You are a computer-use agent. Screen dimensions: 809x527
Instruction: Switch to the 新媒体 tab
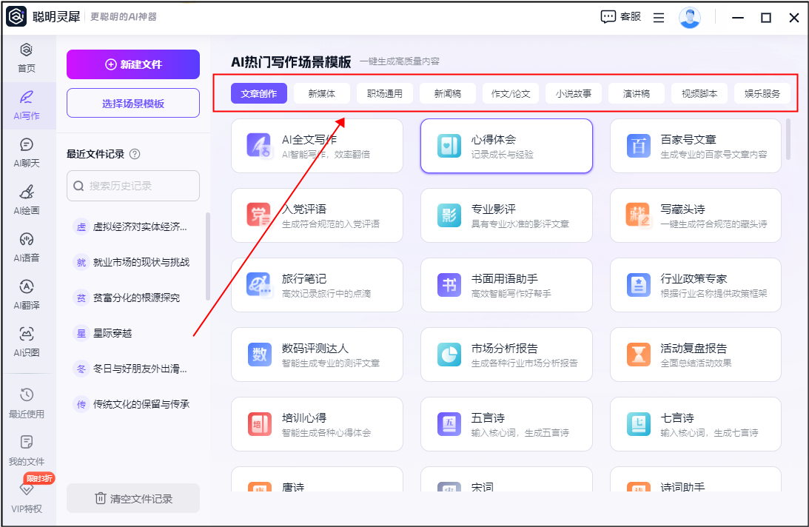pyautogui.click(x=321, y=94)
